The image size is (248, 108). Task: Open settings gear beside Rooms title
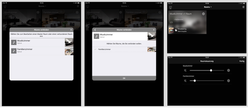tap(243, 7)
